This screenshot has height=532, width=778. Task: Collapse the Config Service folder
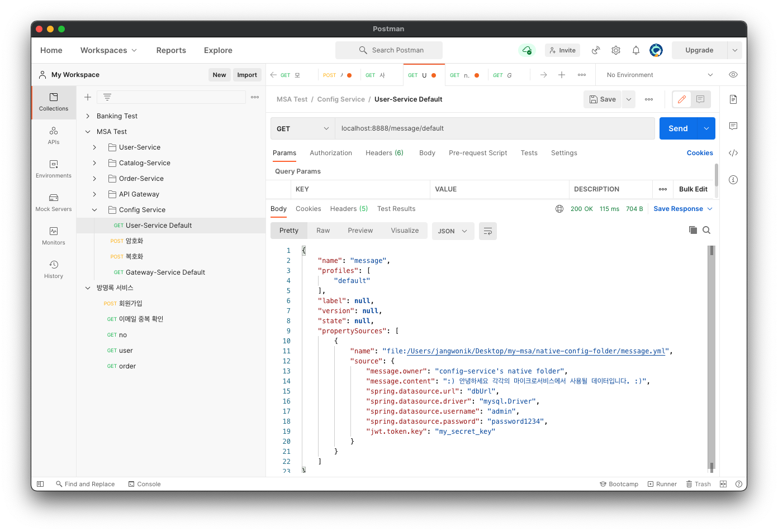pos(94,210)
